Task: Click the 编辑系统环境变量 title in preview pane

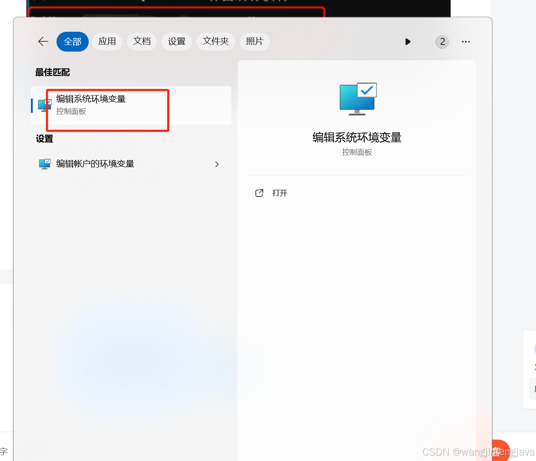Action: [357, 137]
